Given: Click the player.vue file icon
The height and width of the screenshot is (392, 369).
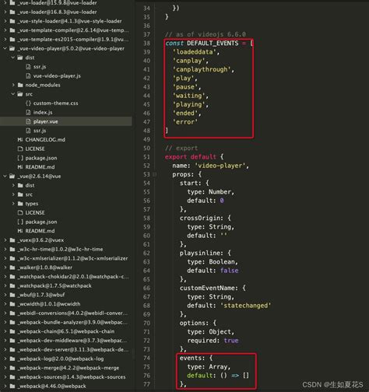Looking at the screenshot, I should (28, 121).
